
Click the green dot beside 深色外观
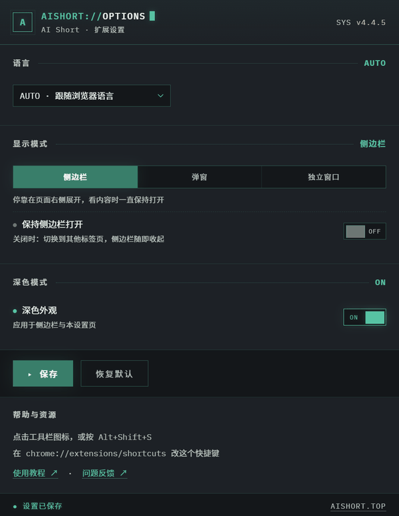(15, 311)
